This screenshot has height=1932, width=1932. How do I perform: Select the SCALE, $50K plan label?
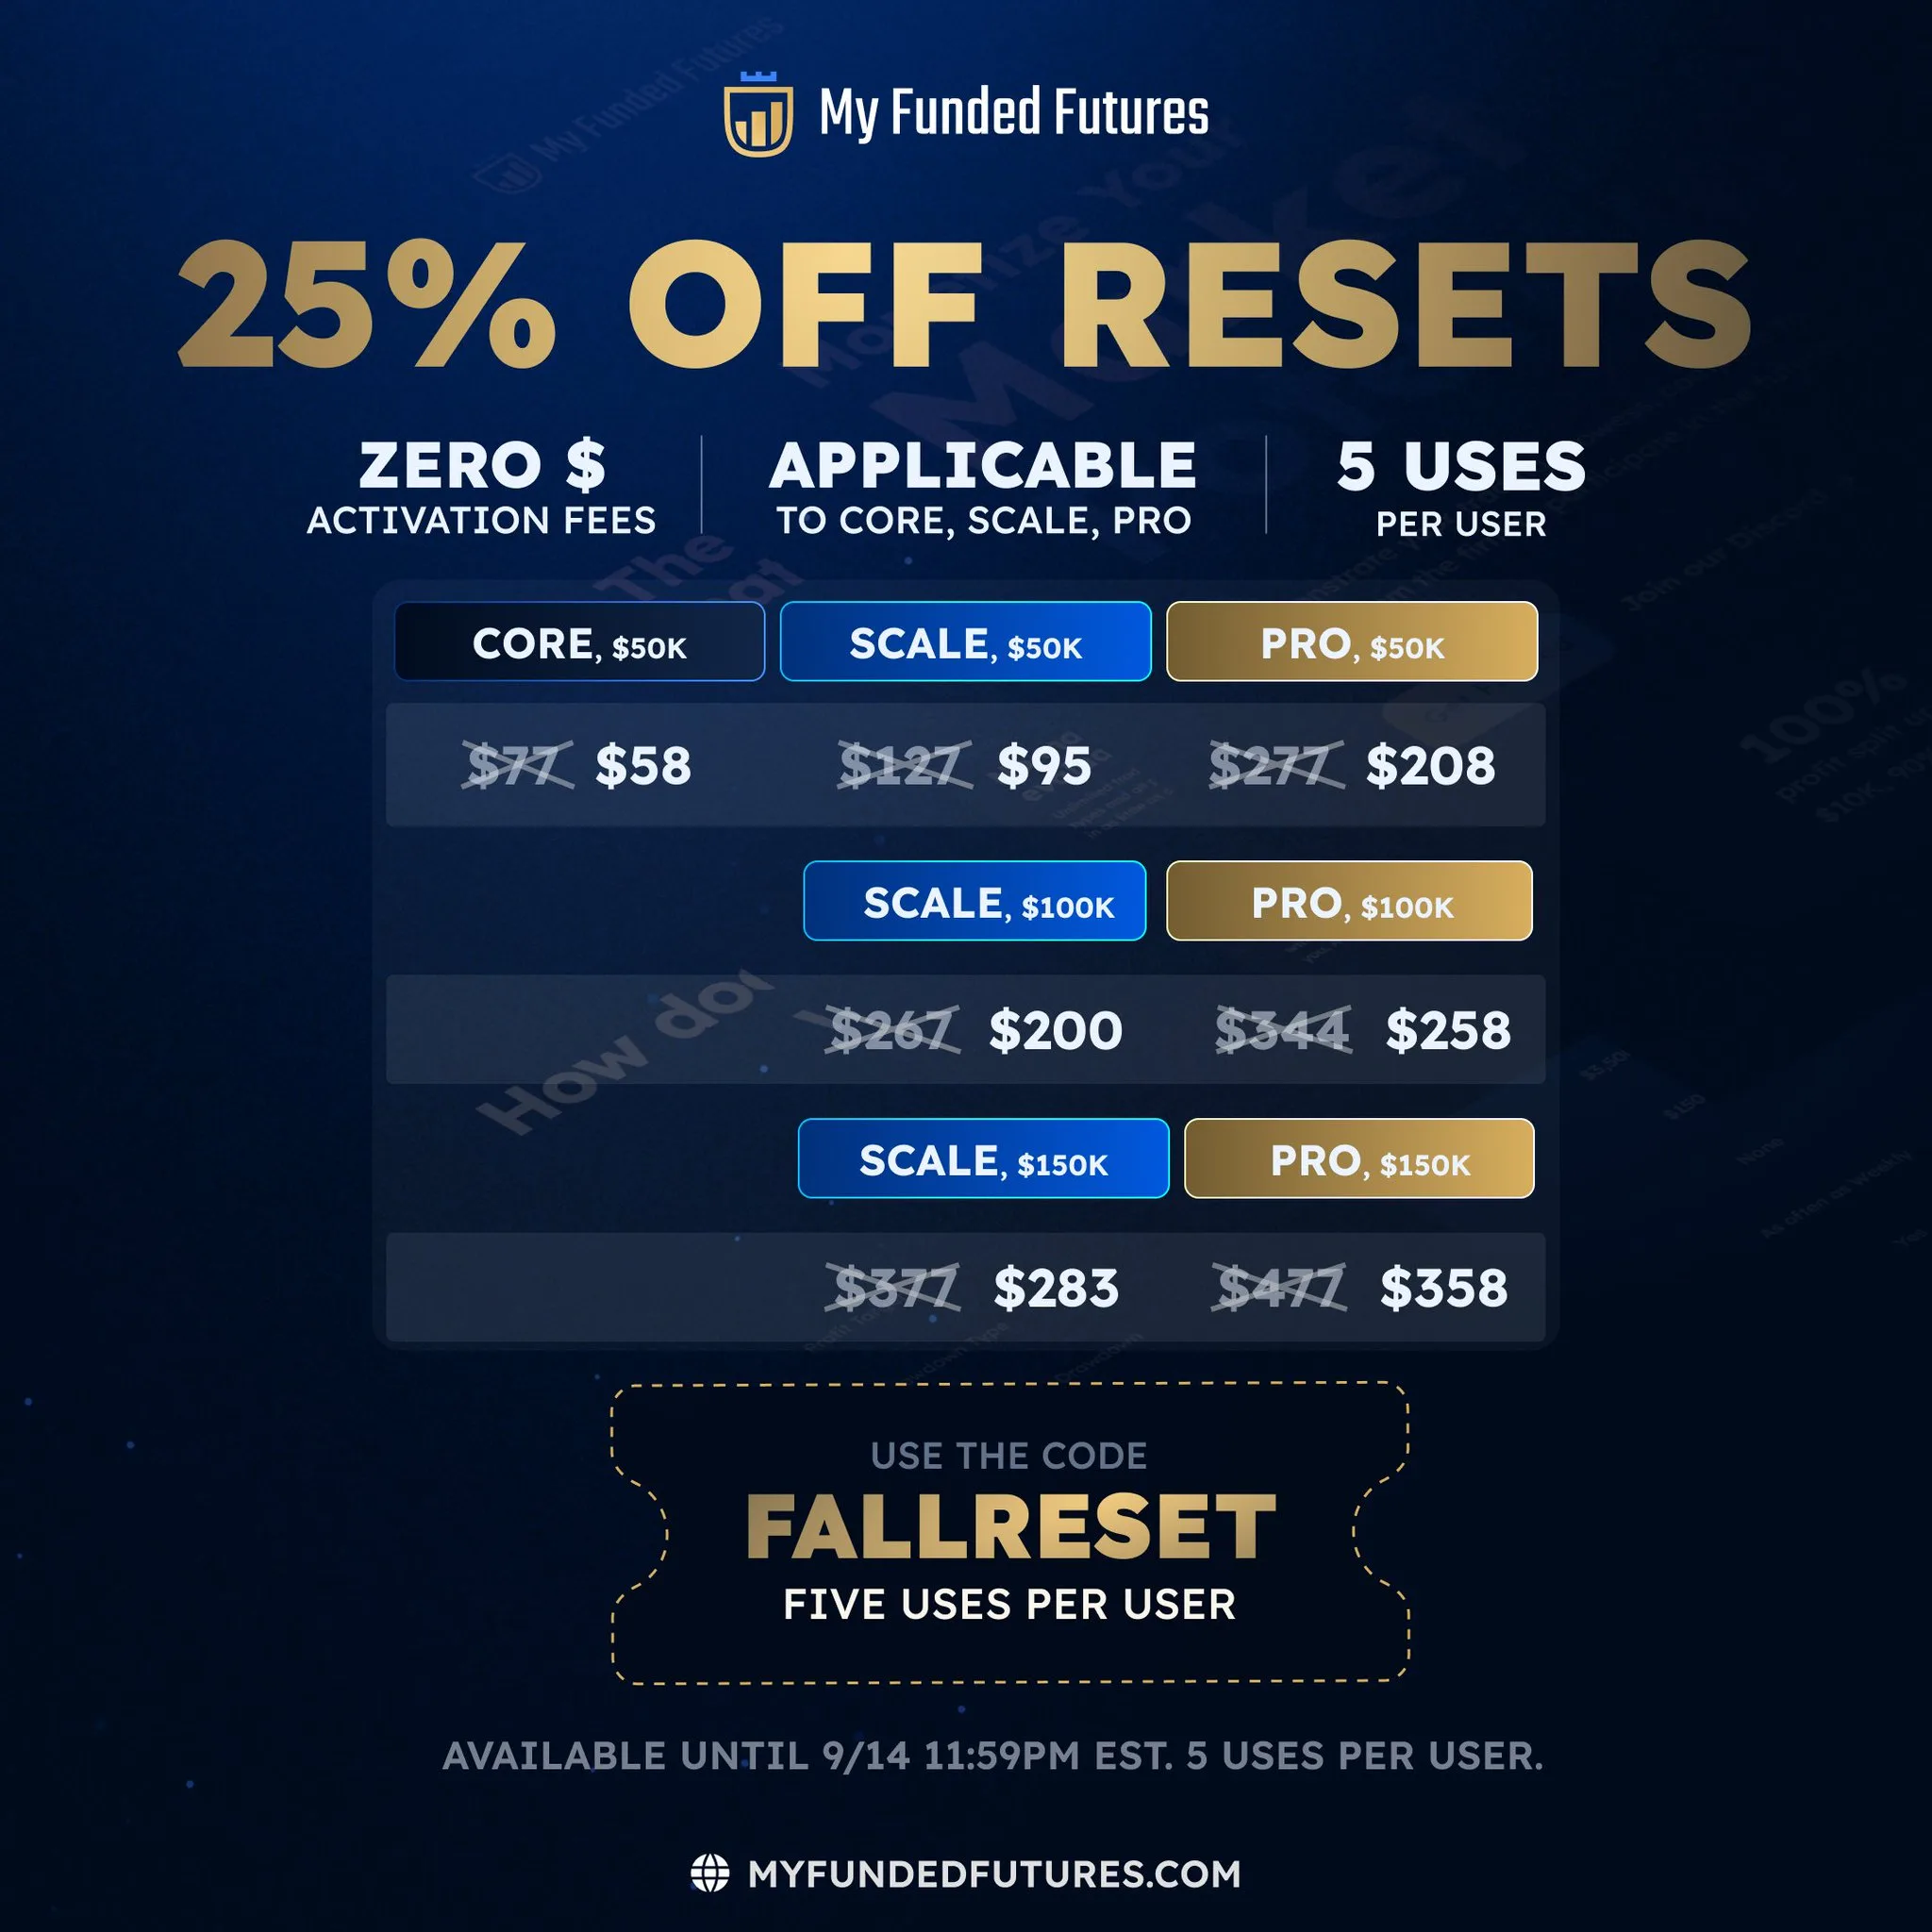tap(965, 642)
